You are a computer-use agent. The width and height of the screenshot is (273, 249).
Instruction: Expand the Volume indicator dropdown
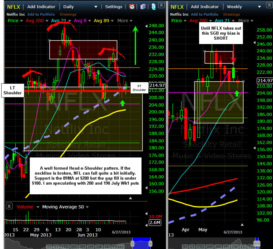[x=38, y=207]
